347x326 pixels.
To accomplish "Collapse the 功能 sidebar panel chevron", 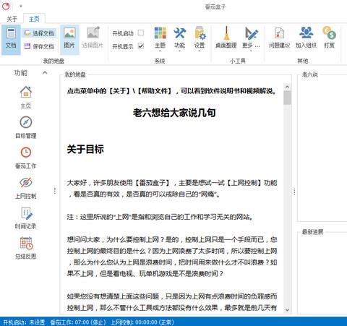I will click(x=45, y=72).
